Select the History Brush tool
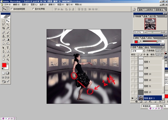The image size is (168, 120). pyautogui.click(x=8, y=36)
